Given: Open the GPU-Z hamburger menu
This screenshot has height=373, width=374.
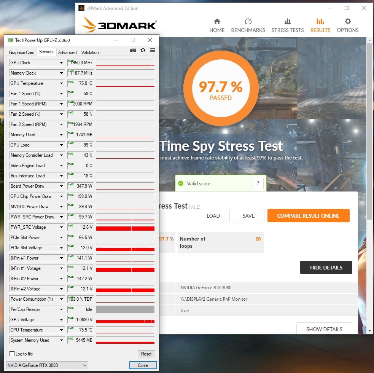Looking at the screenshot, I should [x=153, y=50].
